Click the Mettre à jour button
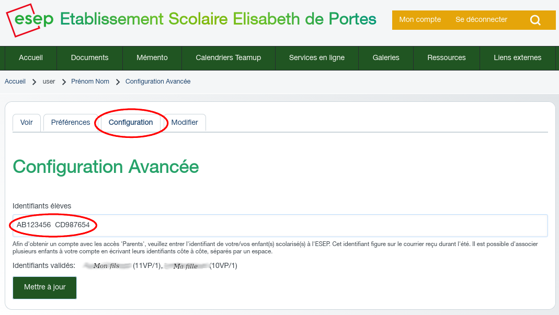The width and height of the screenshot is (559, 315). point(44,287)
